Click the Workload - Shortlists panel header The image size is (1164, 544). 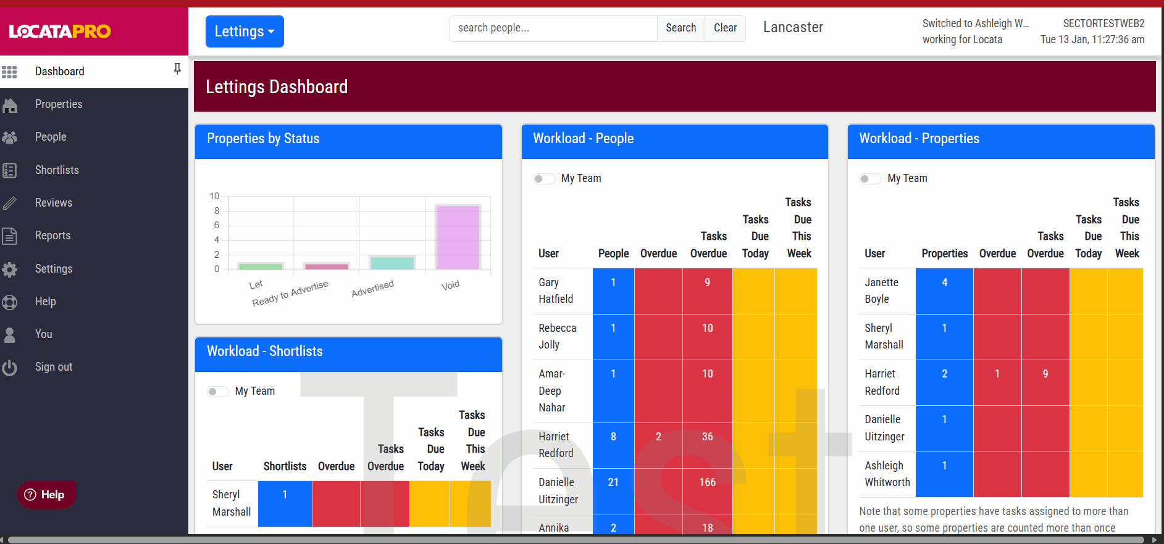[x=348, y=355]
